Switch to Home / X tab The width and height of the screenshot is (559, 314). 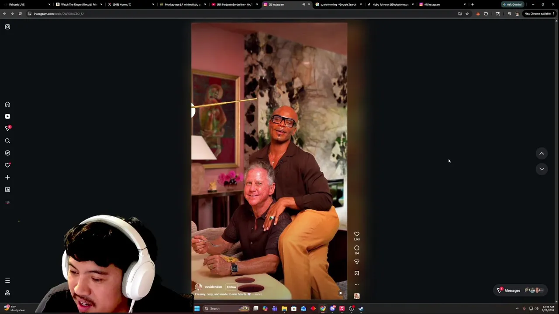click(130, 4)
